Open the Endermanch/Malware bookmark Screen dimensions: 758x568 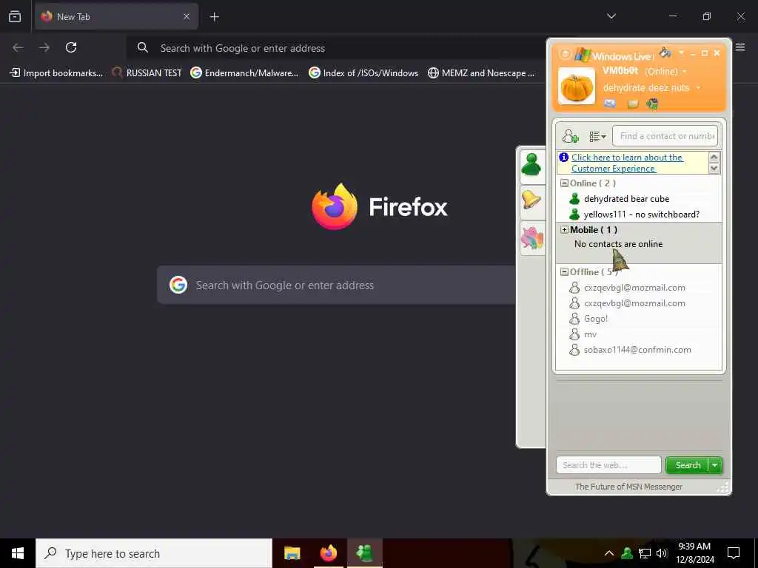pos(244,73)
